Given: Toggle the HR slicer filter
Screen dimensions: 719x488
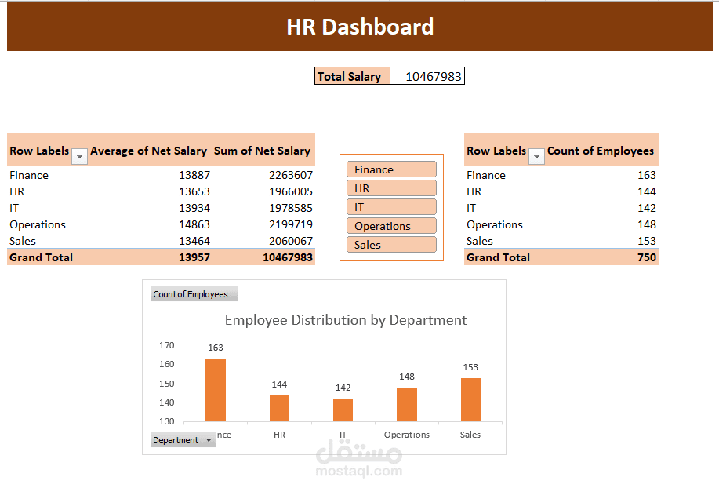Looking at the screenshot, I should [390, 188].
